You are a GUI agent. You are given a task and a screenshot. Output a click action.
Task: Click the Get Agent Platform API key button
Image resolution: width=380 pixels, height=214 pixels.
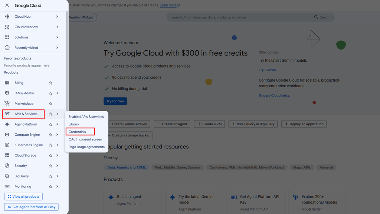[31, 207]
